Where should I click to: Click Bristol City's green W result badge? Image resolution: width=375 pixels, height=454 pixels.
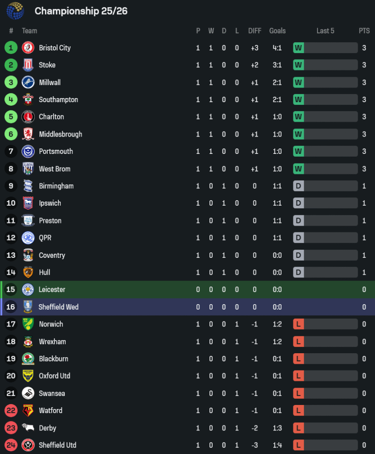click(x=298, y=48)
